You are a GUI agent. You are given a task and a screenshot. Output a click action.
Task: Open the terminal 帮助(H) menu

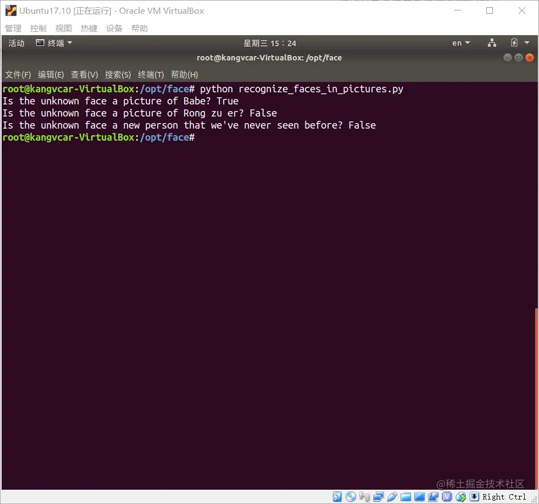pyautogui.click(x=184, y=75)
